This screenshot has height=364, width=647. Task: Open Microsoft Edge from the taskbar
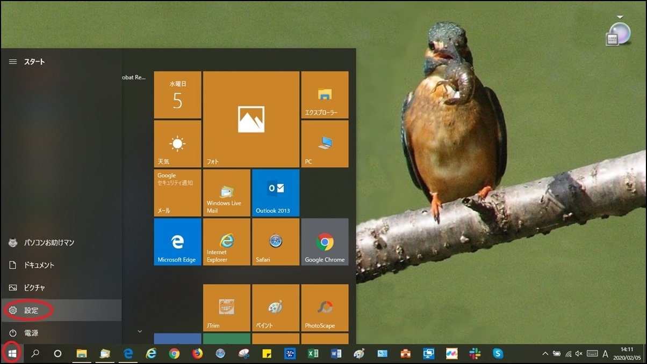tap(128, 353)
